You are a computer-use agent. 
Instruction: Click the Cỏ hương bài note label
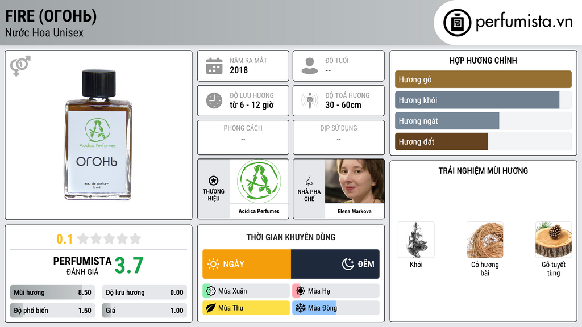(x=485, y=269)
